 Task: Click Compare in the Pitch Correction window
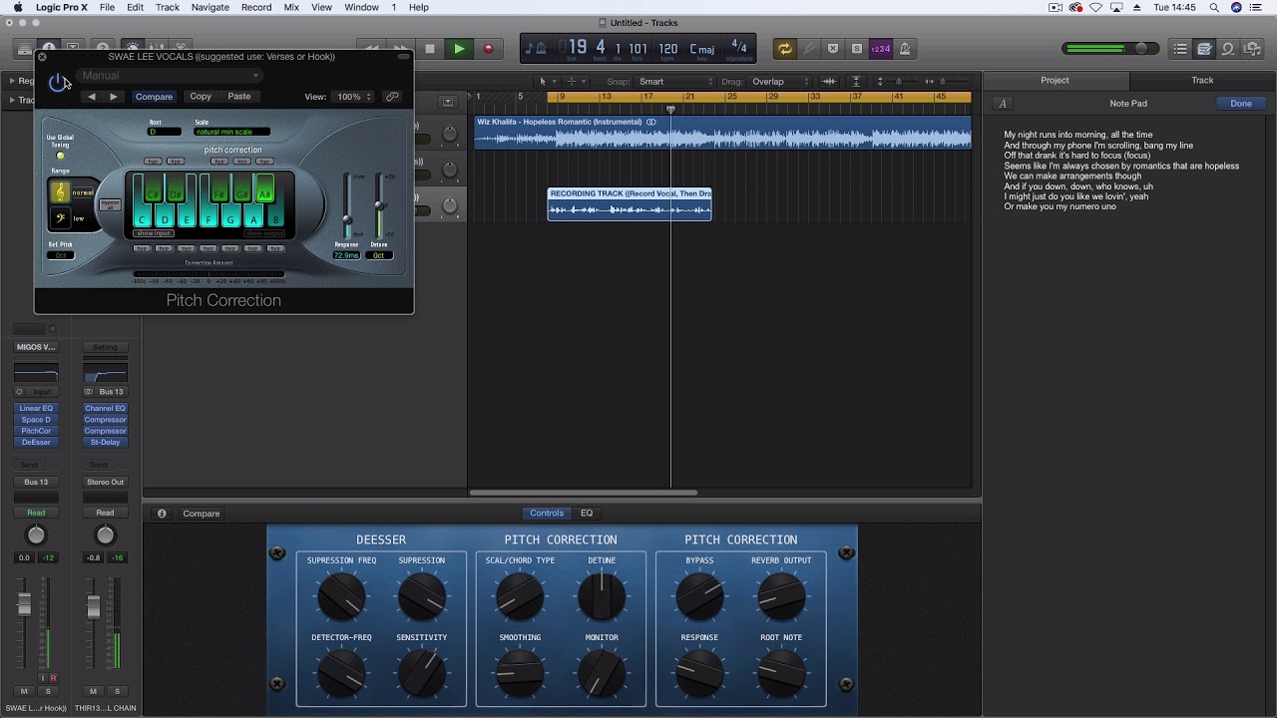pyautogui.click(x=154, y=97)
